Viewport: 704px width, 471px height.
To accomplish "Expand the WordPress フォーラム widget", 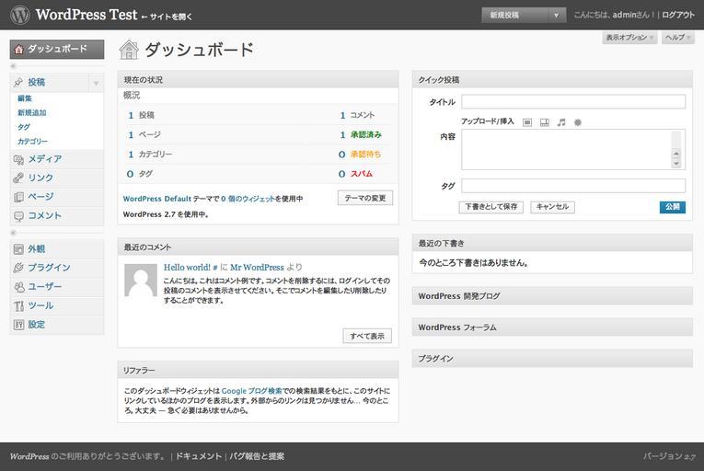I will (x=552, y=327).
